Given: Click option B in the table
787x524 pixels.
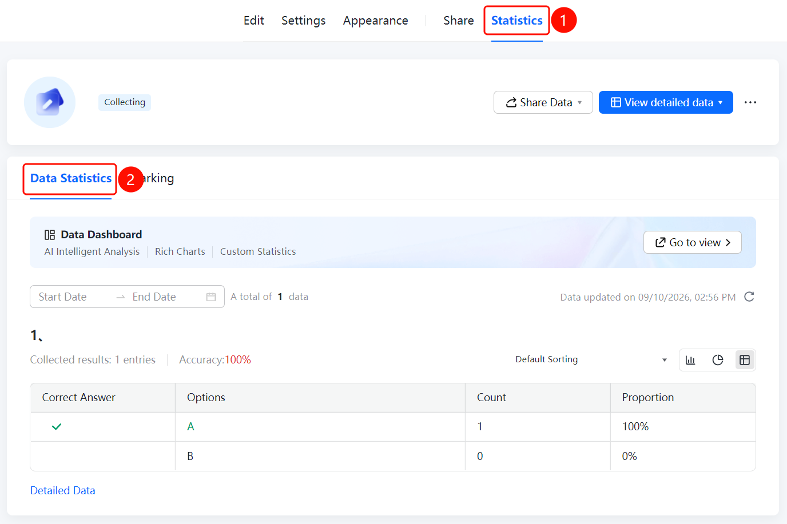Looking at the screenshot, I should coord(190,456).
